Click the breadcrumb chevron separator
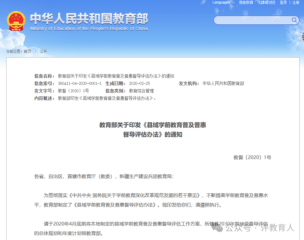Viewport: 304px width, 240px height. 36,51
